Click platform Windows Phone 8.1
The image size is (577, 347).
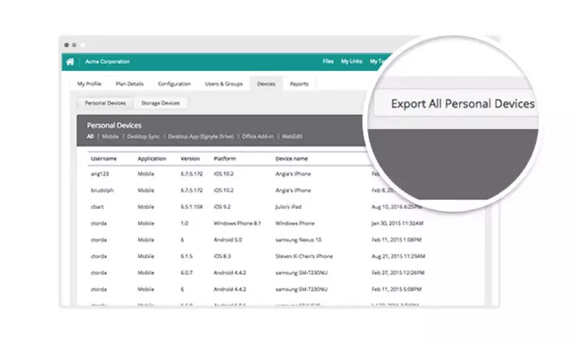[x=237, y=223]
